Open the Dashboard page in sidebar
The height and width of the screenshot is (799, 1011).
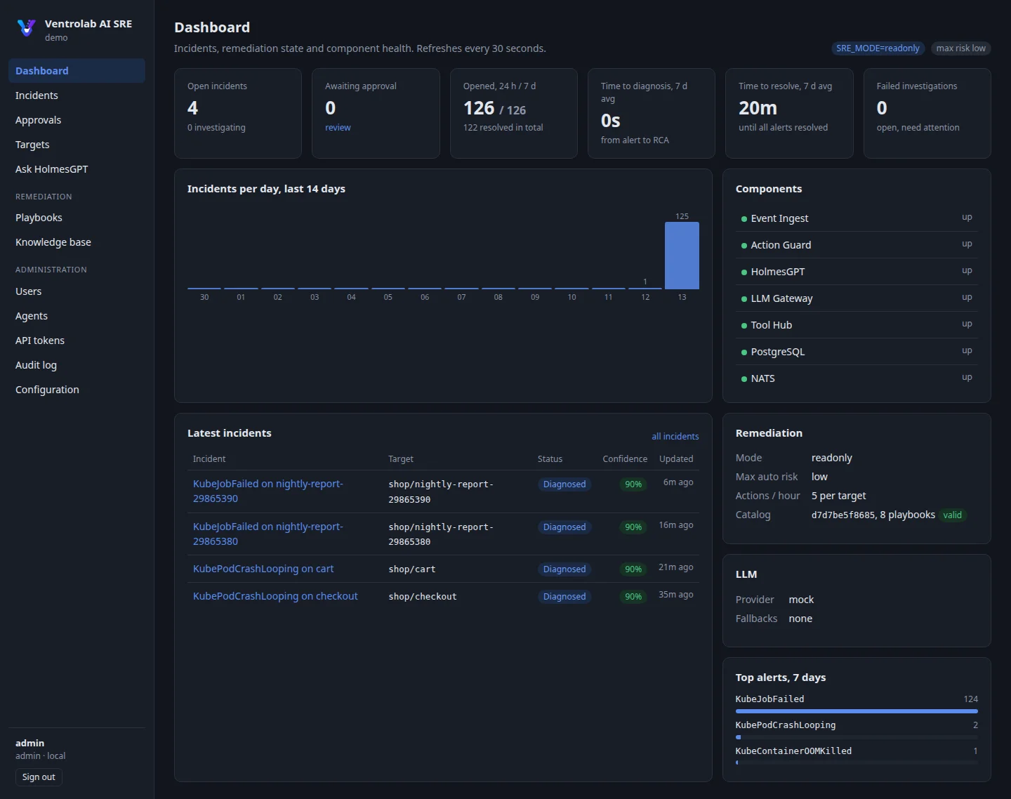(77, 71)
